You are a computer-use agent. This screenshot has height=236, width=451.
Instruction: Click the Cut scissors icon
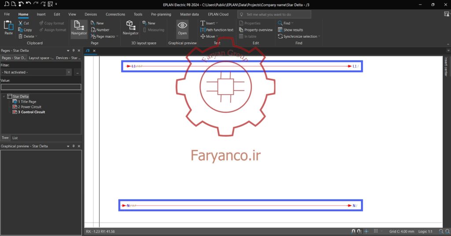[x=20, y=23]
